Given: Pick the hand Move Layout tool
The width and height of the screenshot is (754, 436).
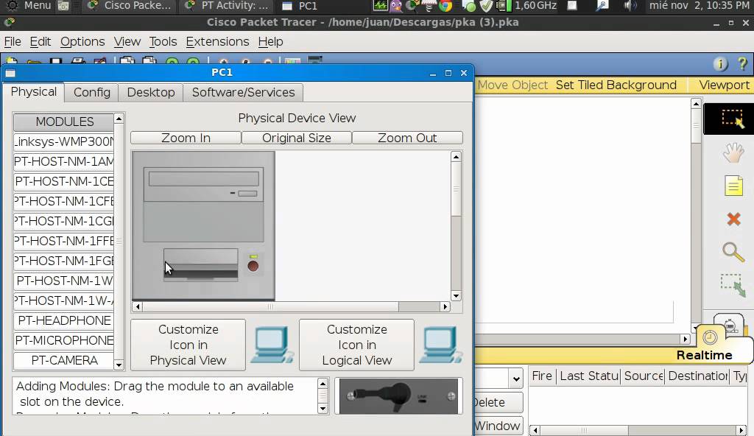Looking at the screenshot, I should pyautogui.click(x=733, y=152).
